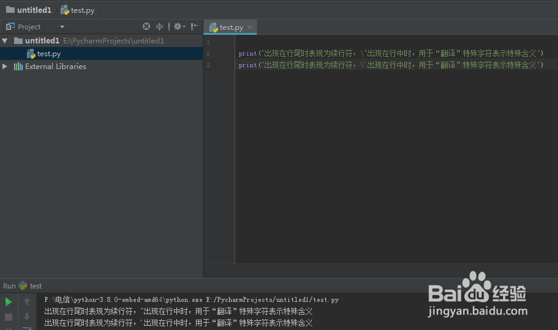Image resolution: width=558 pixels, height=330 pixels.
Task: Click line number 1 in the gutter
Action: 208,42
